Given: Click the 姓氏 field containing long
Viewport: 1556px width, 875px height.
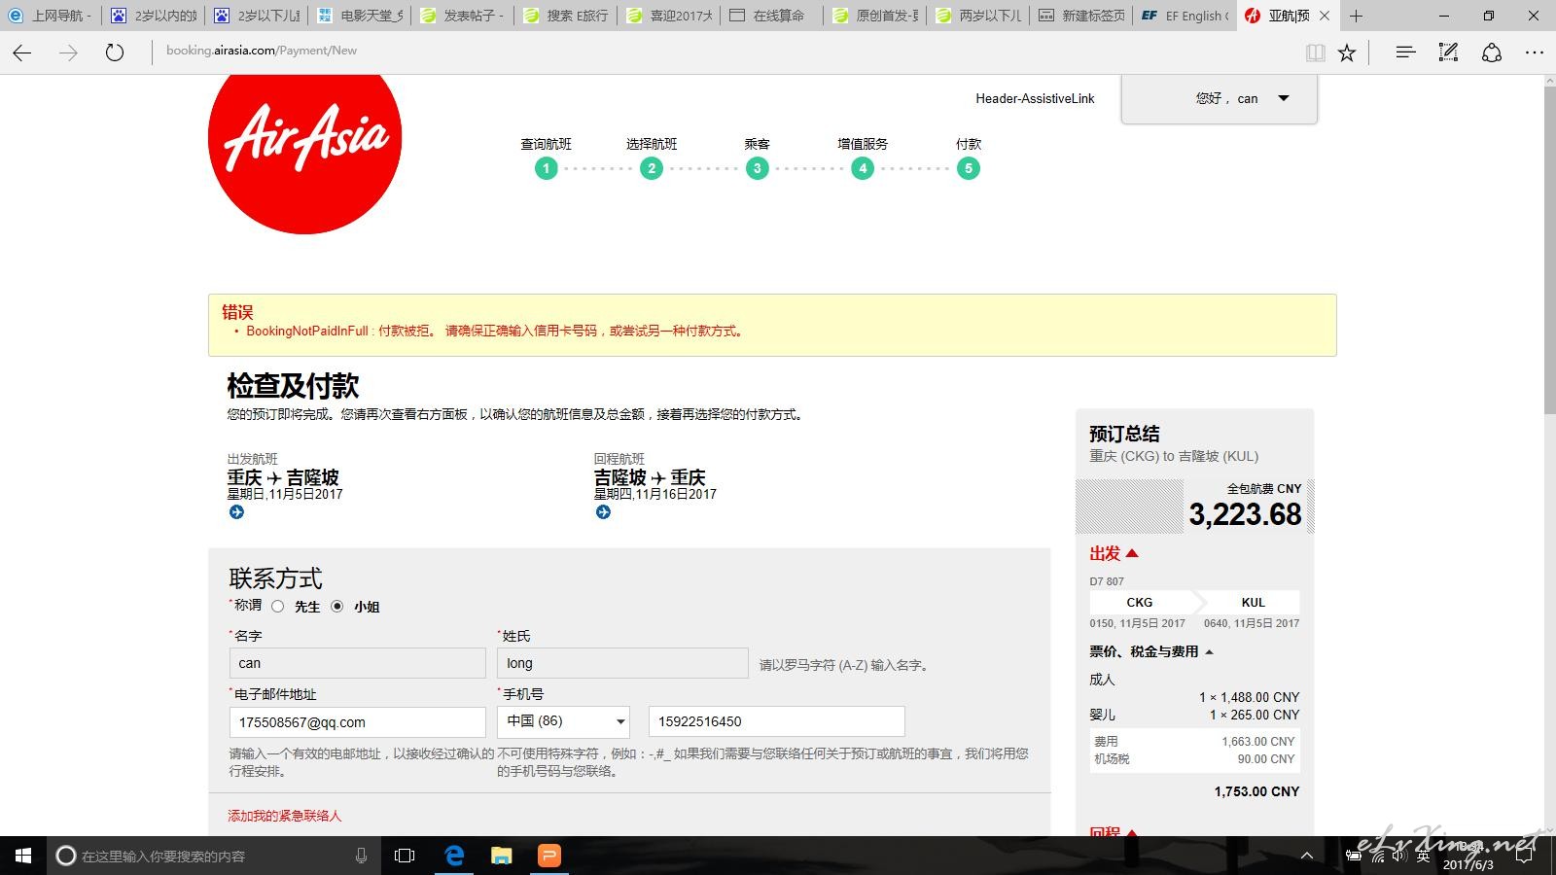Looking at the screenshot, I should point(622,663).
